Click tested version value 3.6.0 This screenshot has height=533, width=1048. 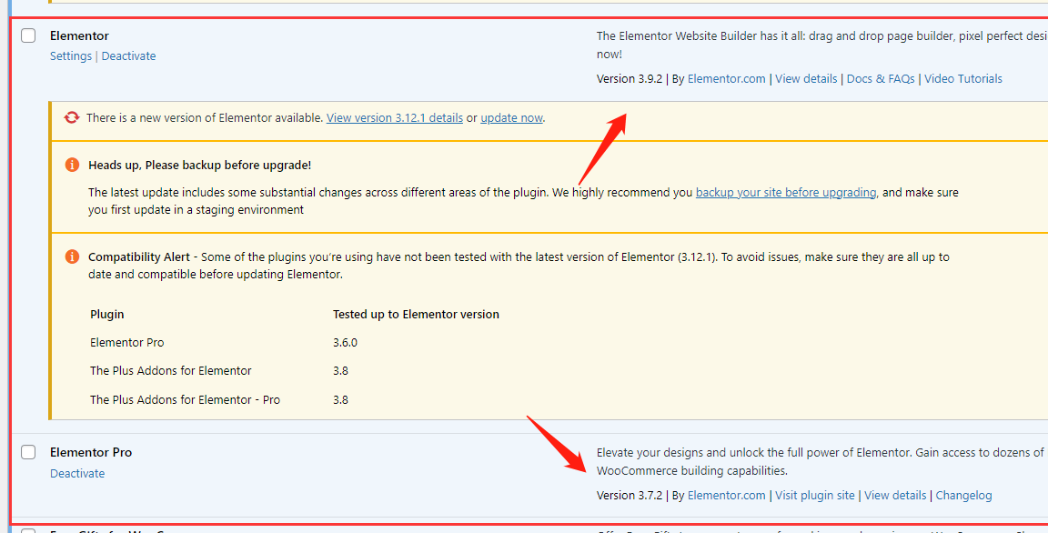pos(345,343)
